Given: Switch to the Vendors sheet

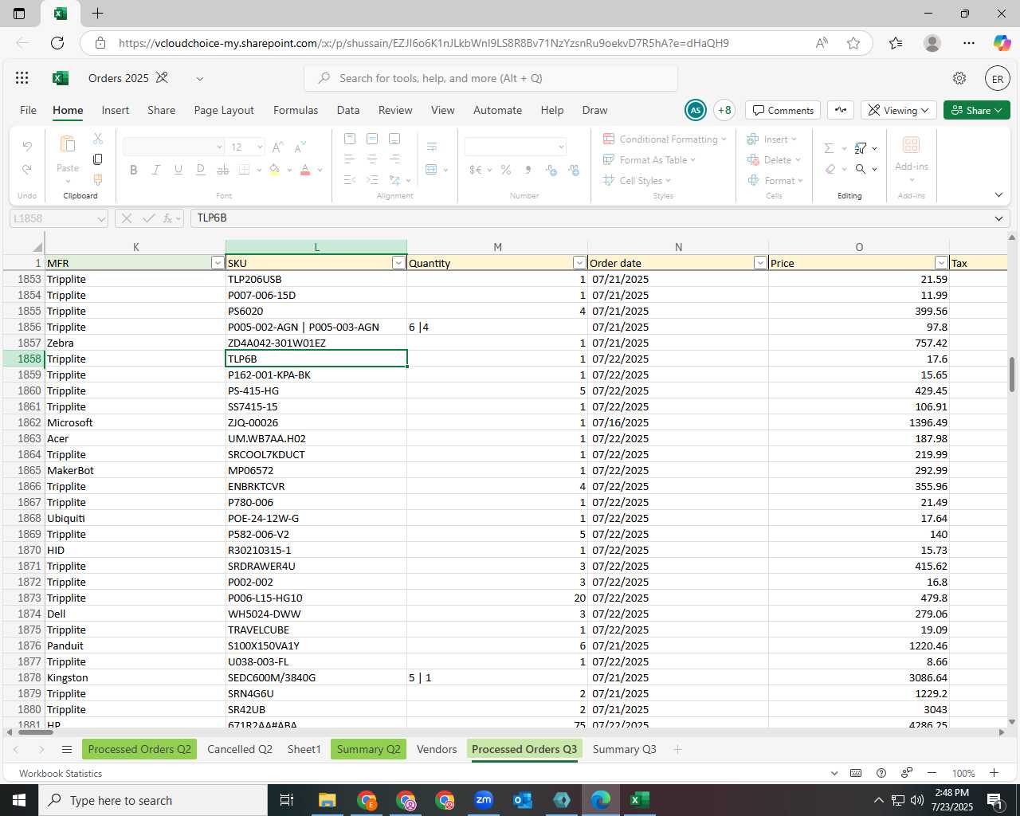Looking at the screenshot, I should click(x=437, y=749).
